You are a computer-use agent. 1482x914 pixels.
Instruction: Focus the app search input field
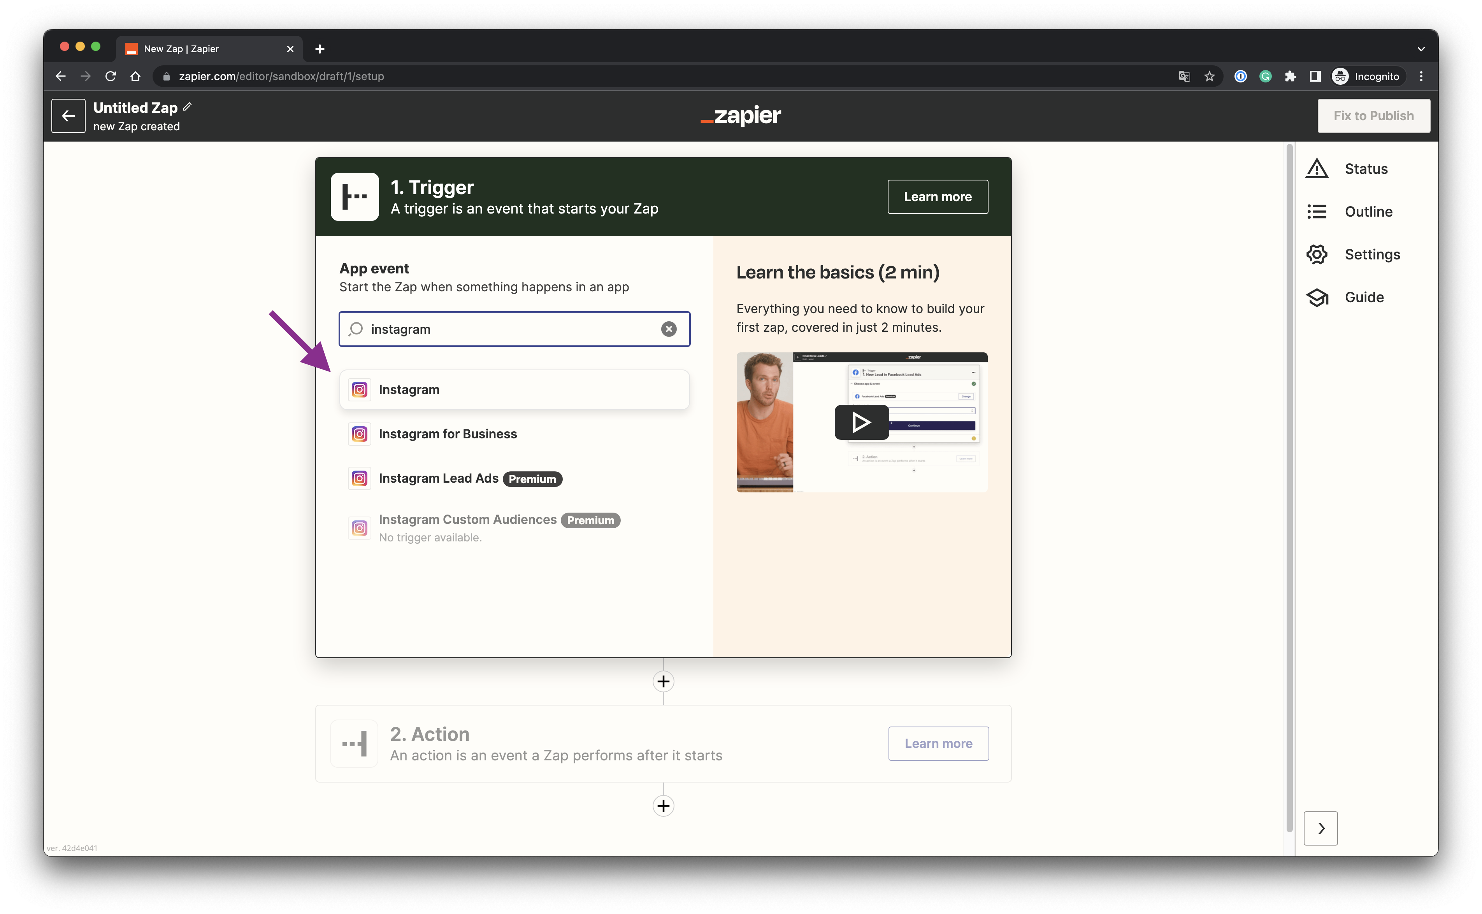tap(514, 329)
